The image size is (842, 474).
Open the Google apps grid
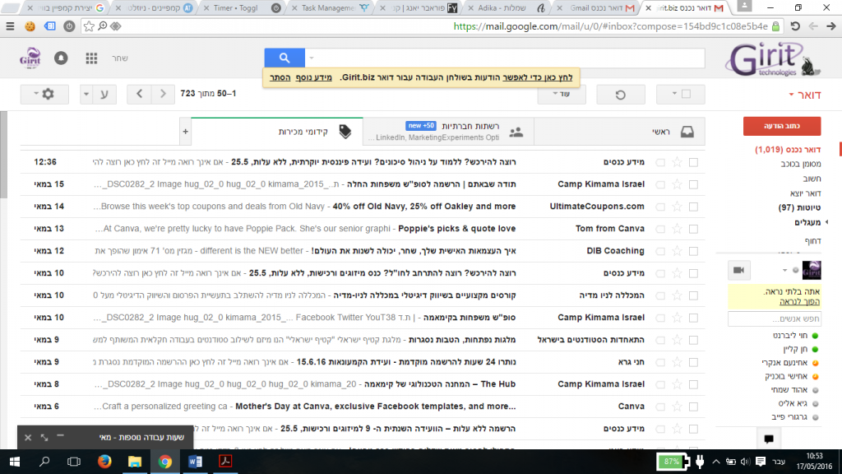tap(91, 58)
